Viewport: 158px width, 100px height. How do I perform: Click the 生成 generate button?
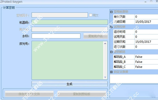[70, 84]
